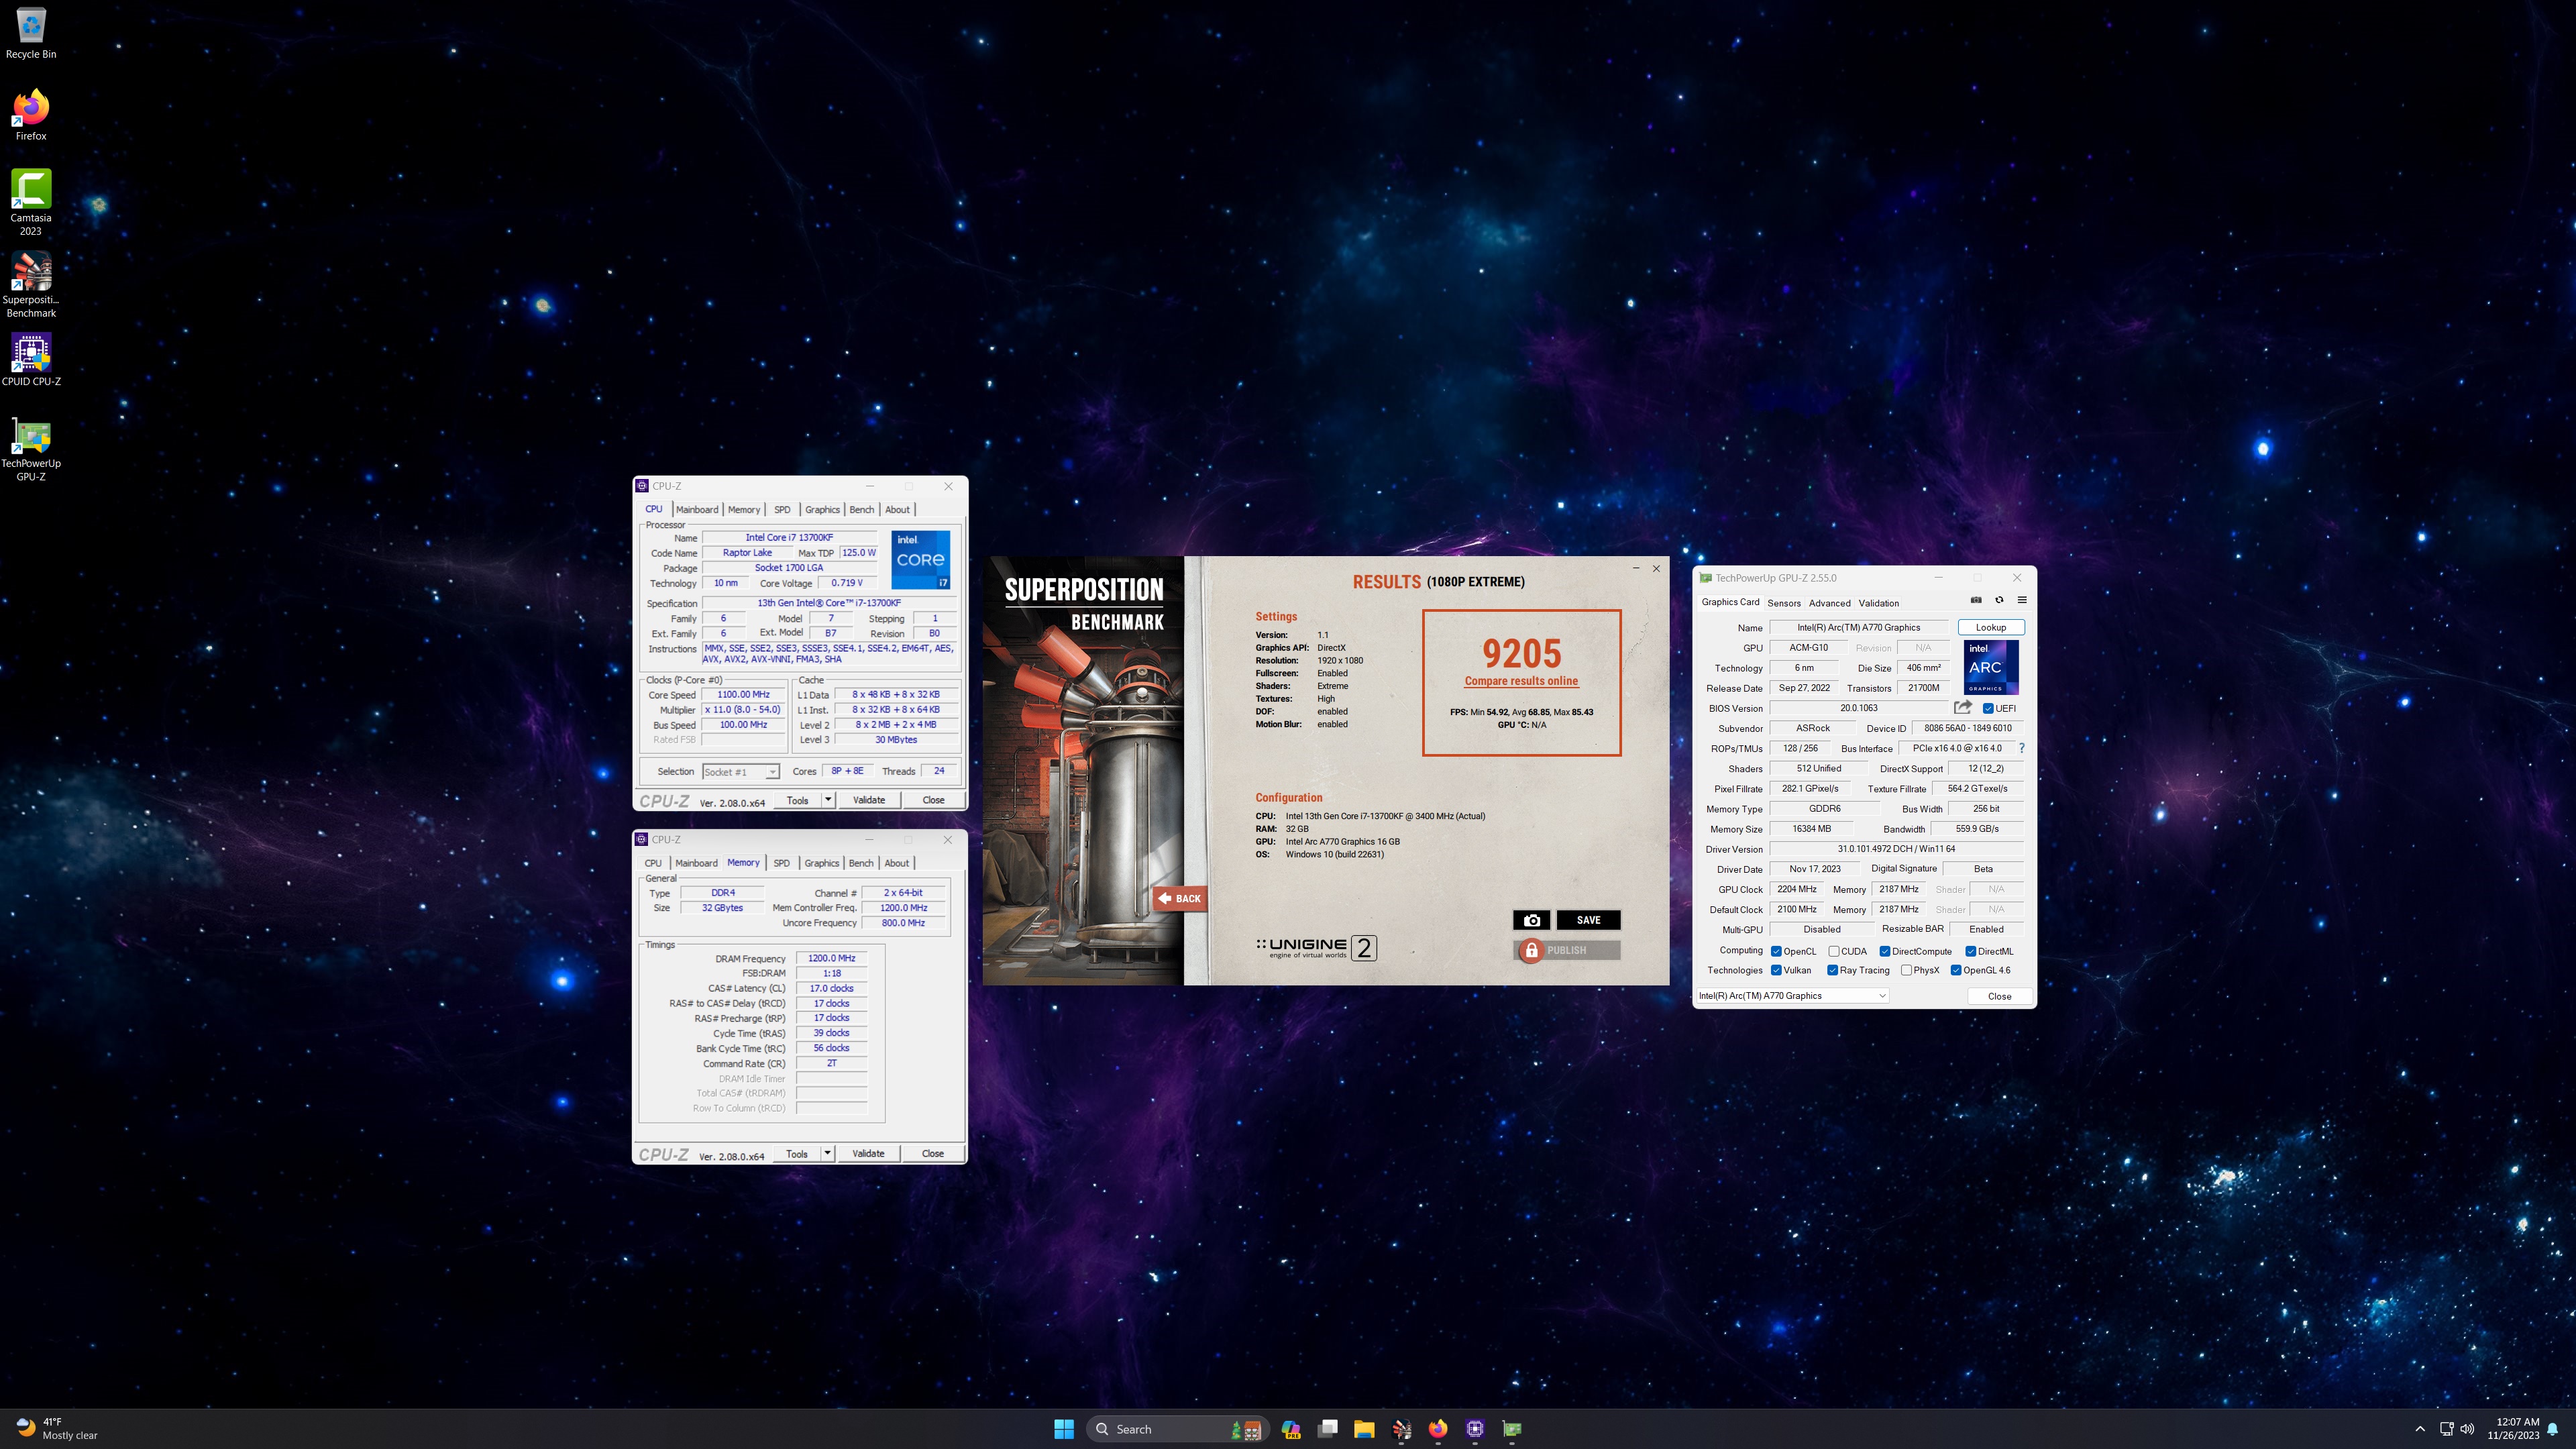Click the 9205 benchmark score

[1521, 653]
